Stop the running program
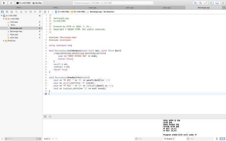 11,3
